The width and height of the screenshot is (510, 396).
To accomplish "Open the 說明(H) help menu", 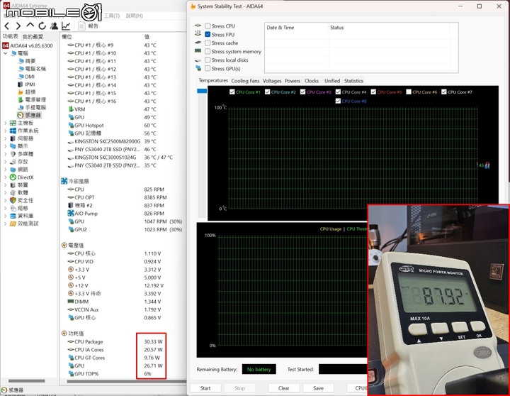I will click(x=134, y=16).
